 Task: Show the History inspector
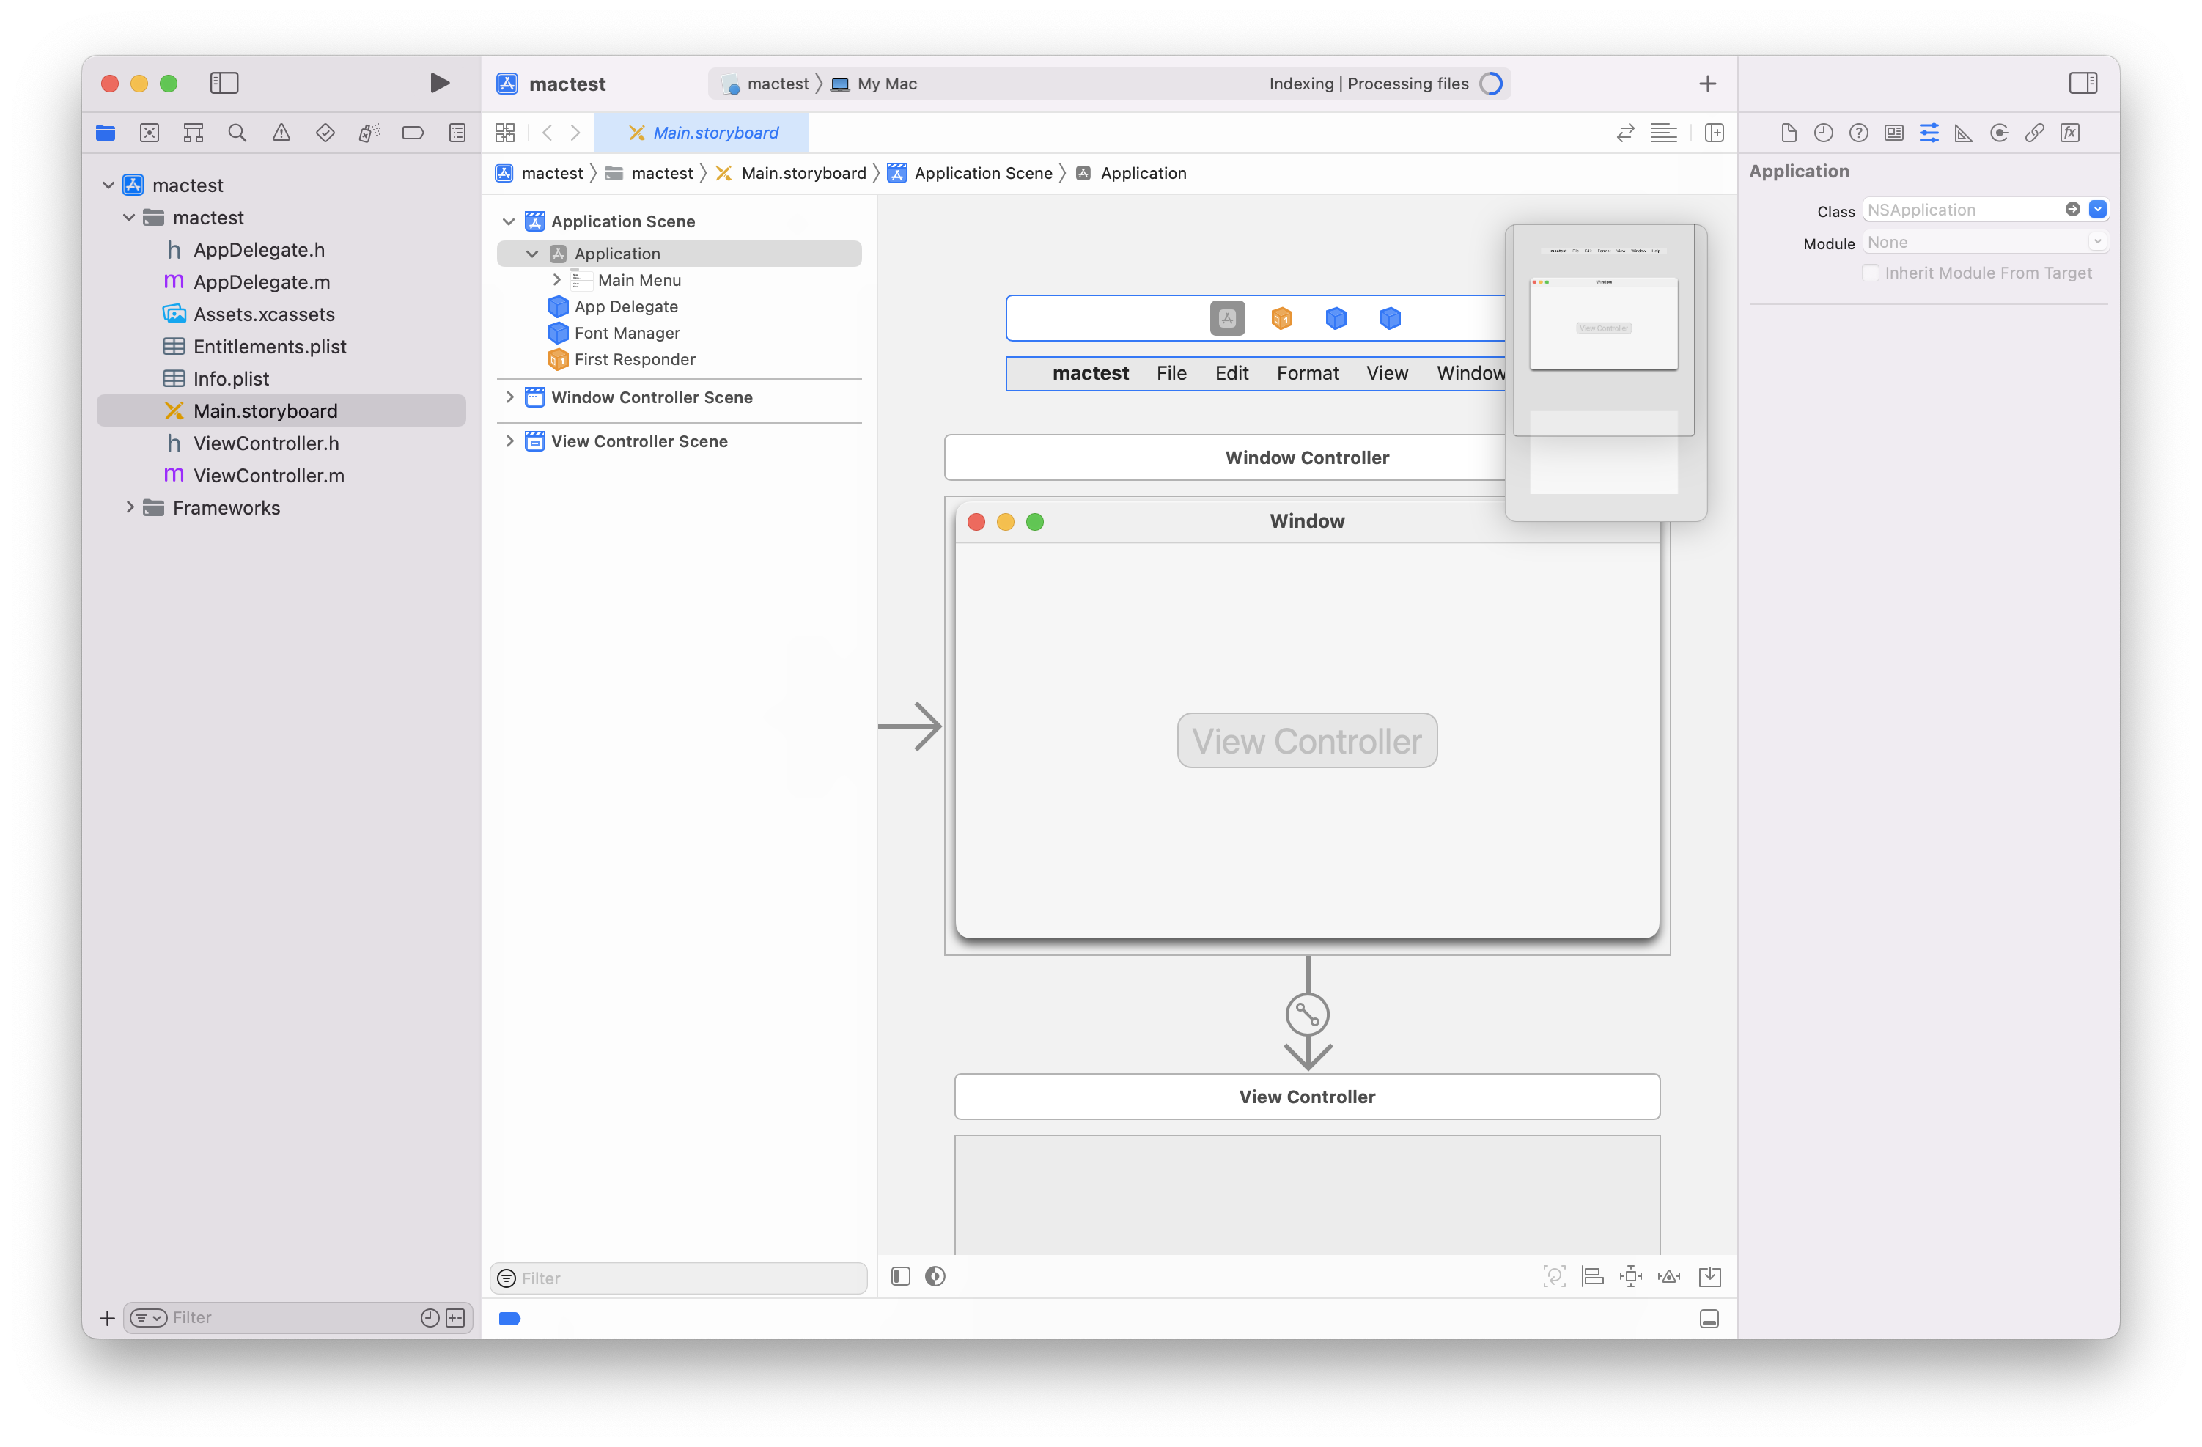click(x=1824, y=133)
